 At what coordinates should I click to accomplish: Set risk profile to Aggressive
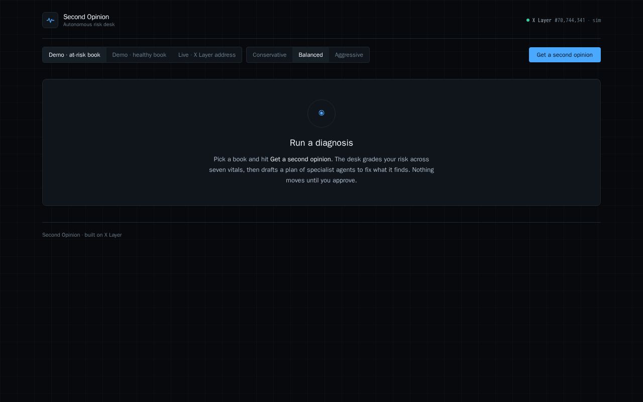pos(349,55)
